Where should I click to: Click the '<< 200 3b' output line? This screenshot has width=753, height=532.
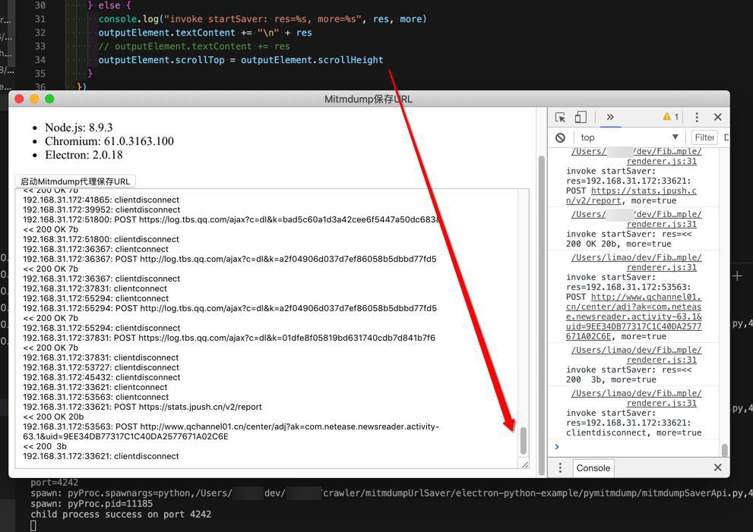[x=45, y=446]
